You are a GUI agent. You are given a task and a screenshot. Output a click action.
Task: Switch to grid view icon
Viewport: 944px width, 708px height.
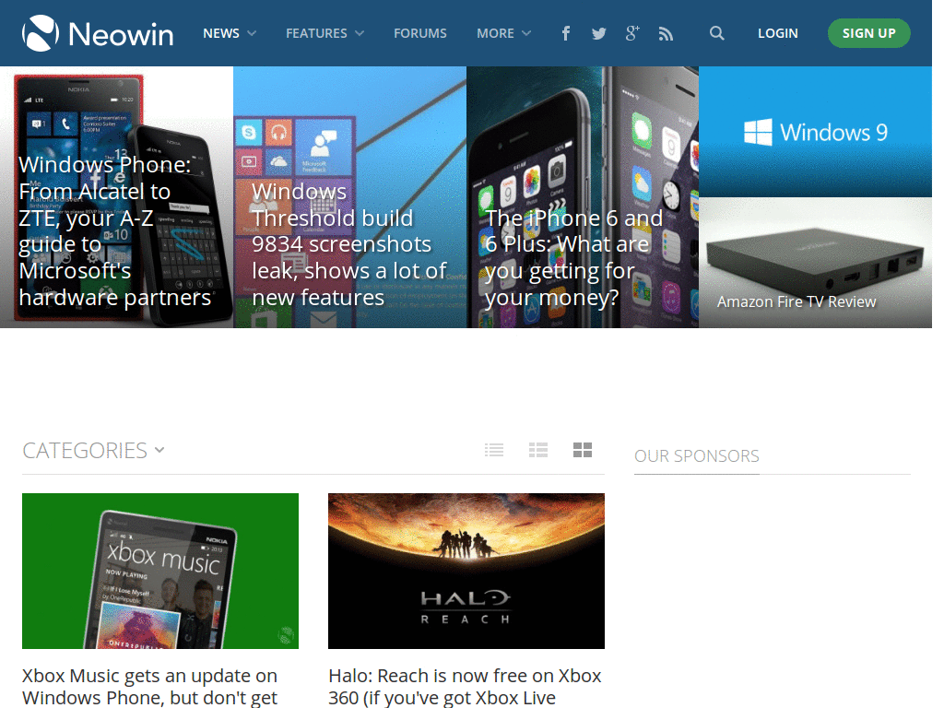[x=583, y=450]
